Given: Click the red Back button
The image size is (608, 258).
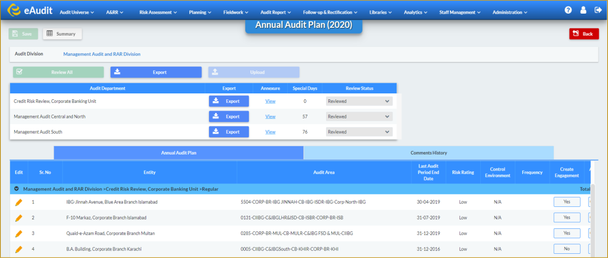Looking at the screenshot, I should point(584,34).
